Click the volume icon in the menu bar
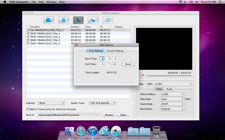The image size is (225, 140). coord(185,2)
